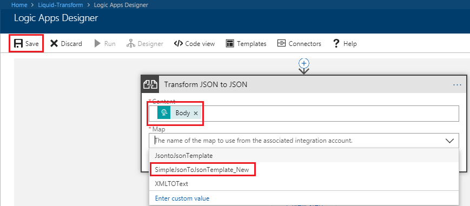The width and height of the screenshot is (470, 206).
Task: Go to the Home breadcrumb
Action: [x=19, y=5]
